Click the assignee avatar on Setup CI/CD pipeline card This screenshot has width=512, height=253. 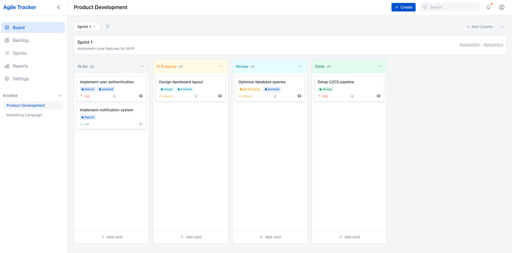[x=378, y=96]
